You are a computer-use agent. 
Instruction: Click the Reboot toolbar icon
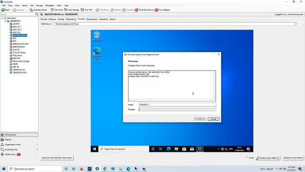tap(112, 10)
